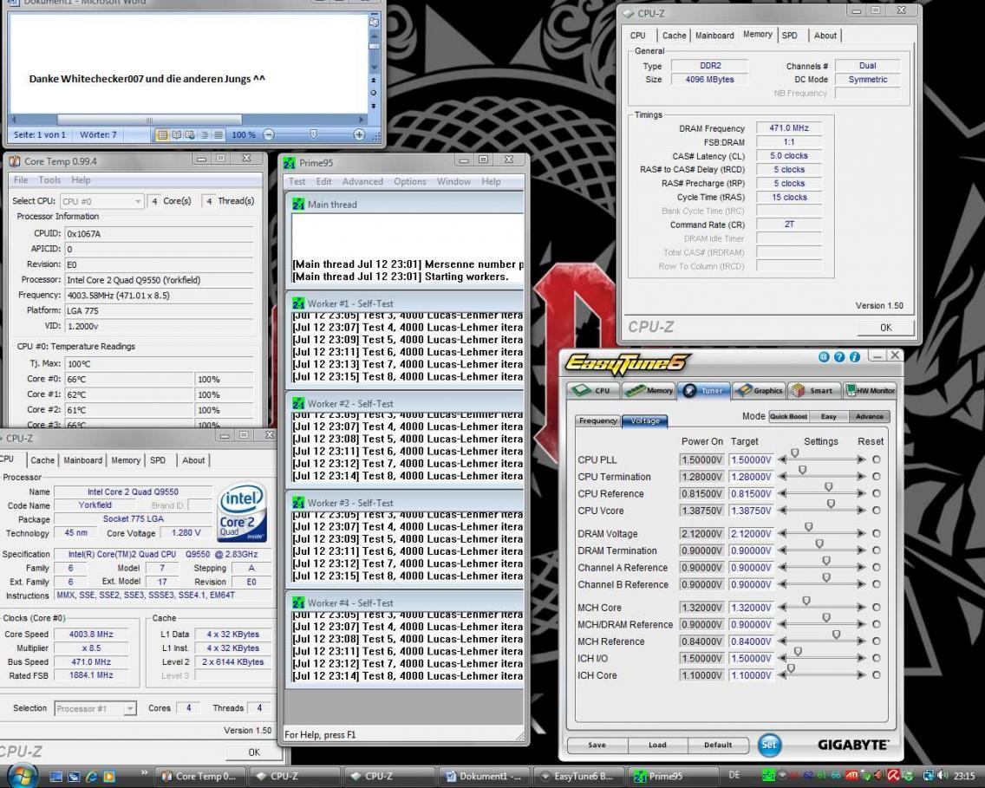985x788 pixels.
Task: Open Word's select browse object button
Action: point(374,93)
